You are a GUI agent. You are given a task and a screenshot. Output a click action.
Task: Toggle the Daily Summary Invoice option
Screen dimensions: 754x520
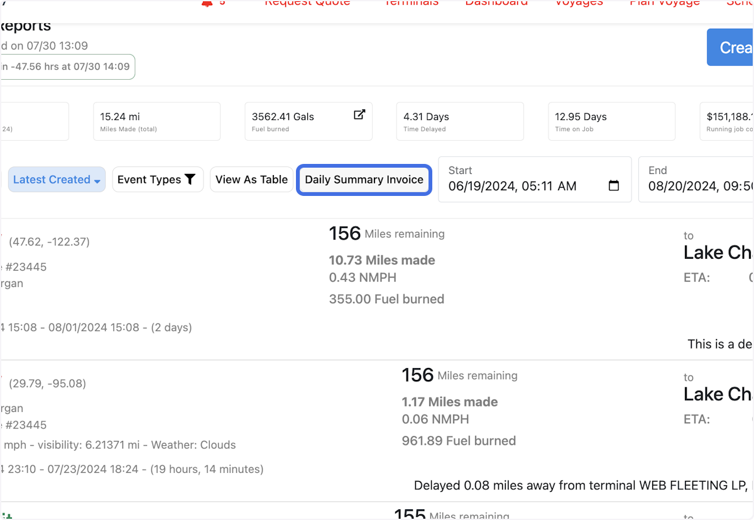coord(363,180)
